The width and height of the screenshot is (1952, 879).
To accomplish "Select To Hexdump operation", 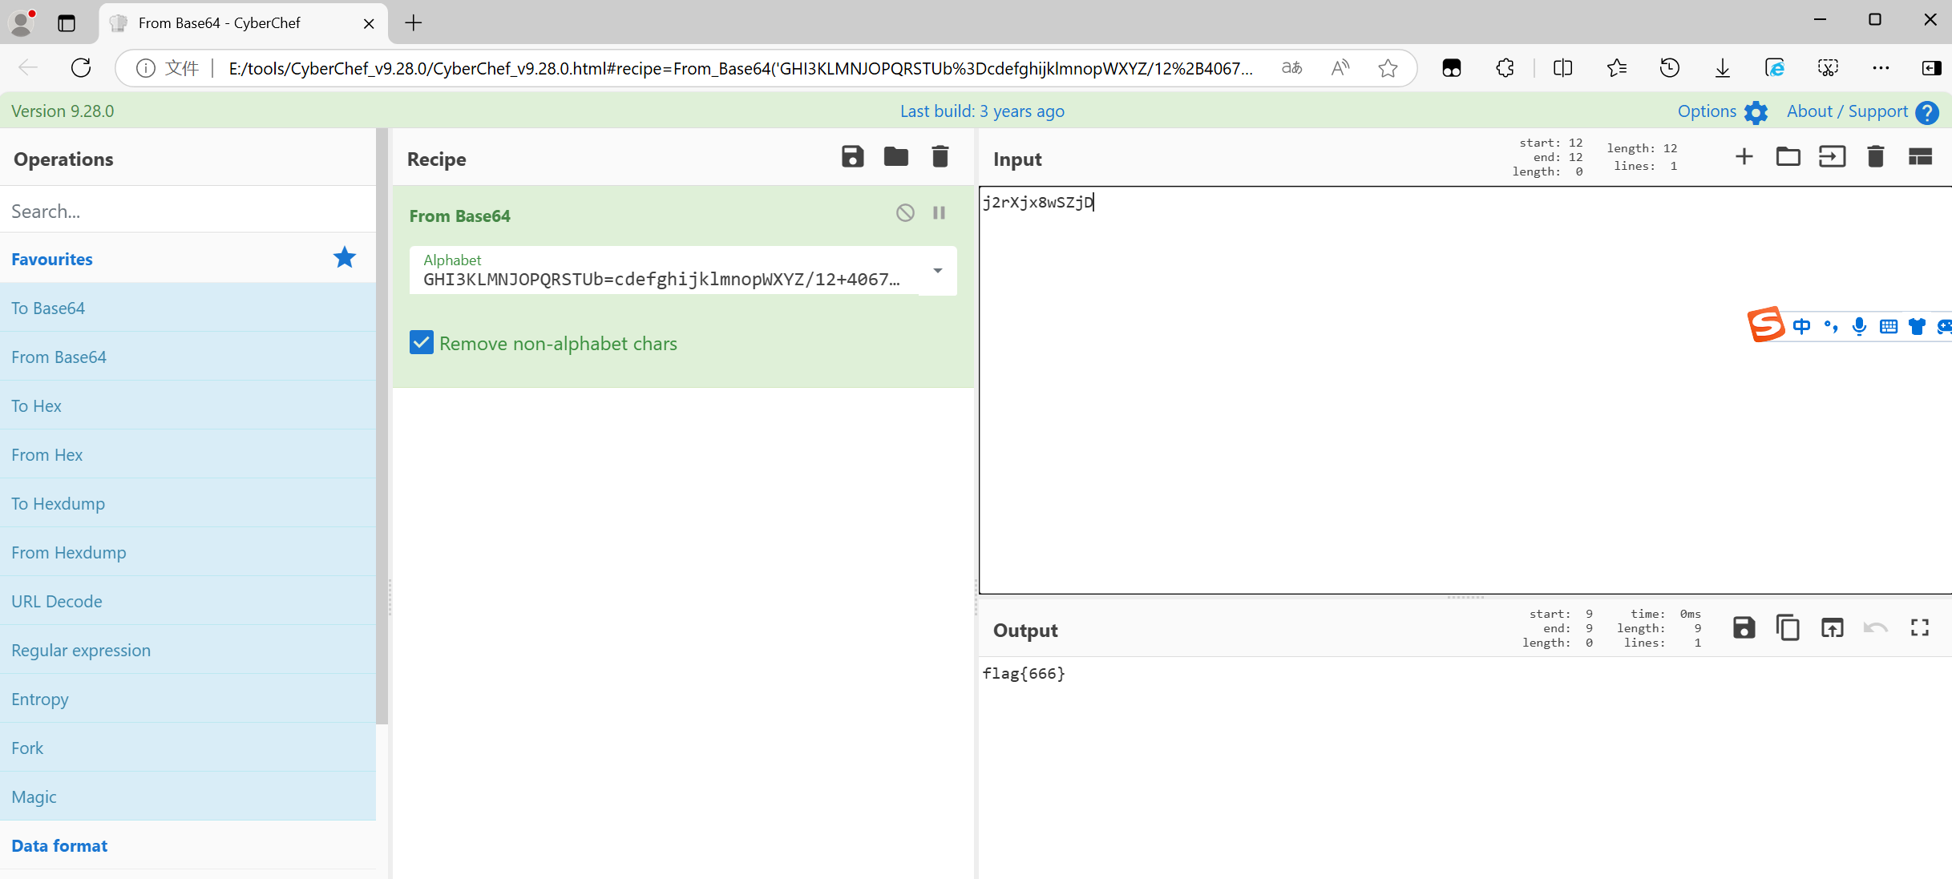I will pyautogui.click(x=188, y=503).
